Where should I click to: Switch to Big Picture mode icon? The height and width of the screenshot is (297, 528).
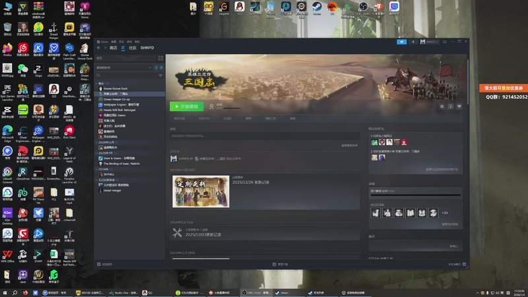pyautogui.click(x=444, y=42)
